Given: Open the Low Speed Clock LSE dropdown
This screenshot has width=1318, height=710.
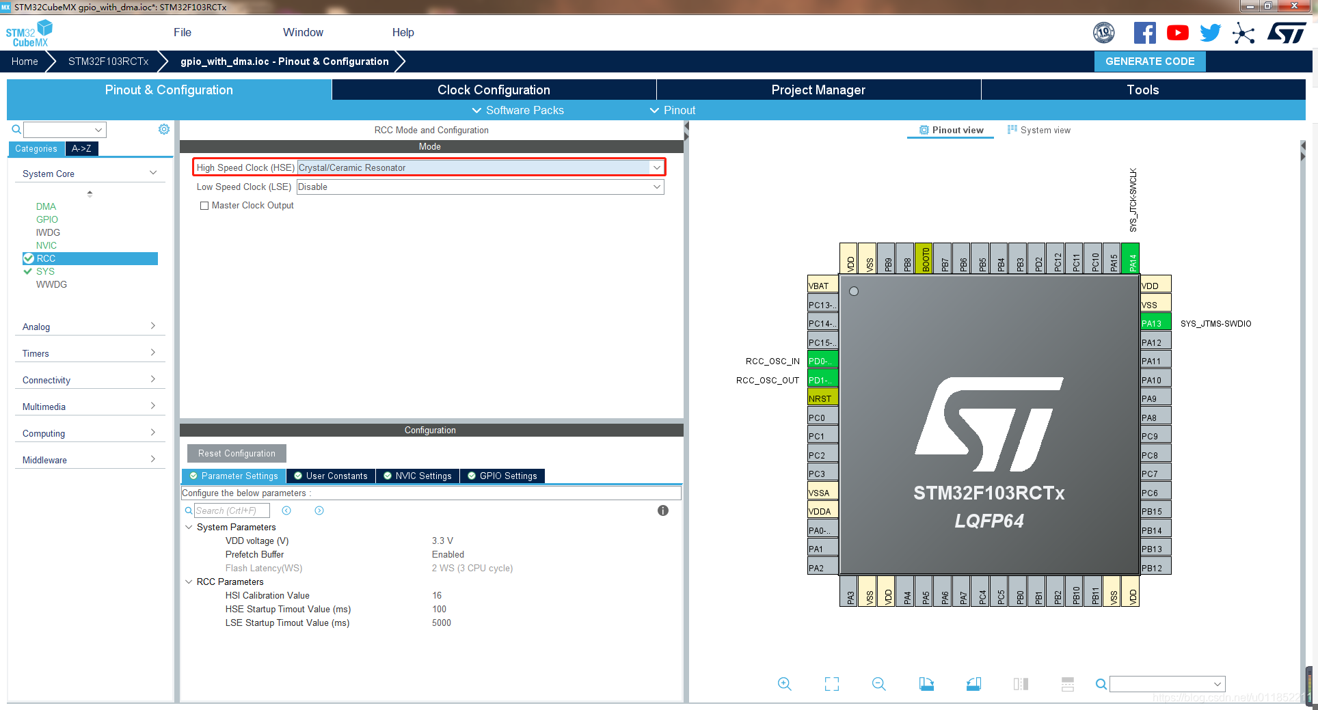Looking at the screenshot, I should point(656,187).
